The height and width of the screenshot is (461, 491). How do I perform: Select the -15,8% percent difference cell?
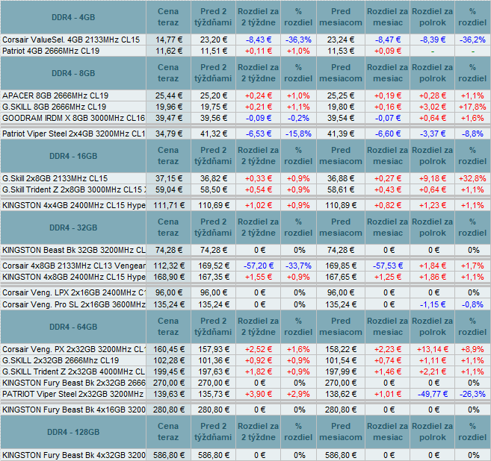298,134
